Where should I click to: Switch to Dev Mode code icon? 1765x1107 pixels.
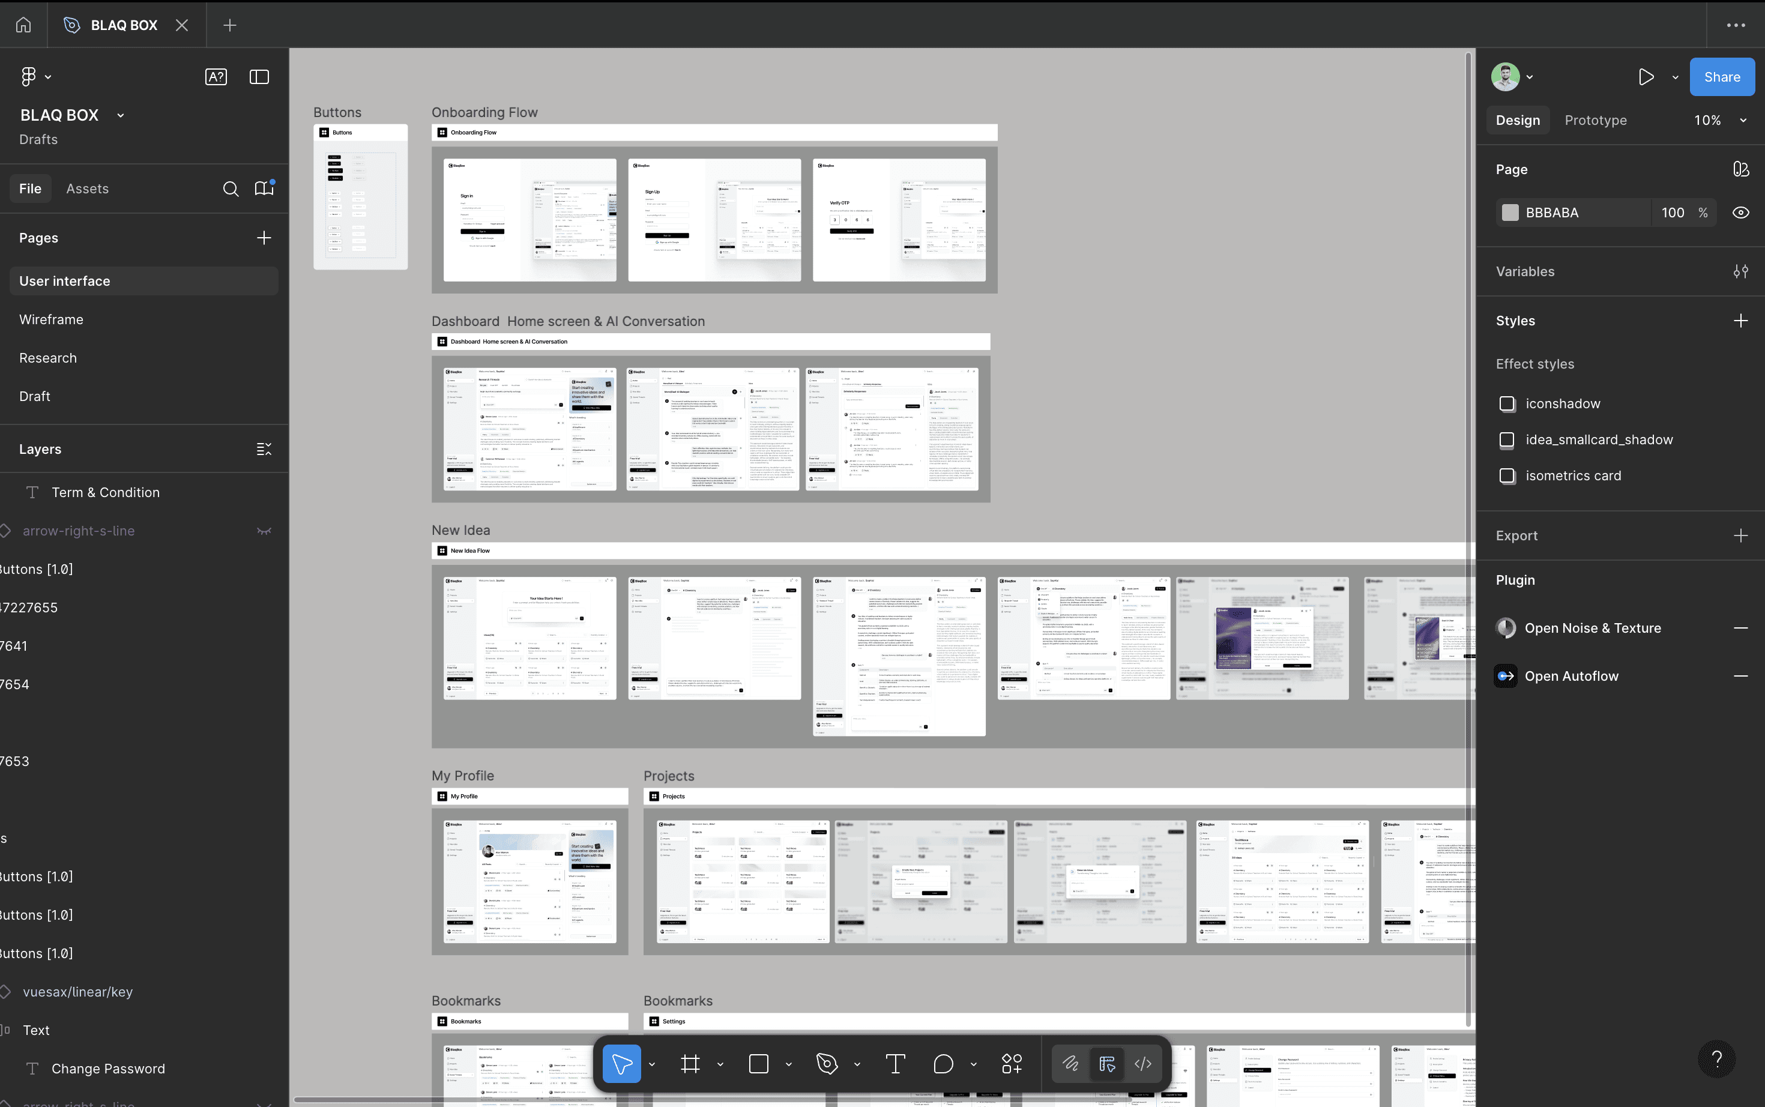pos(1143,1064)
